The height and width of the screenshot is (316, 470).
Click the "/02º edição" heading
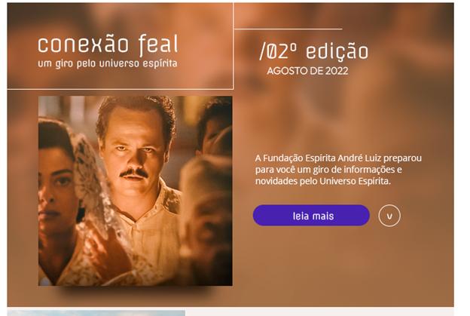(314, 51)
